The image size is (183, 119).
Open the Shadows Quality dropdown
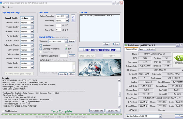[x=32, y=32]
